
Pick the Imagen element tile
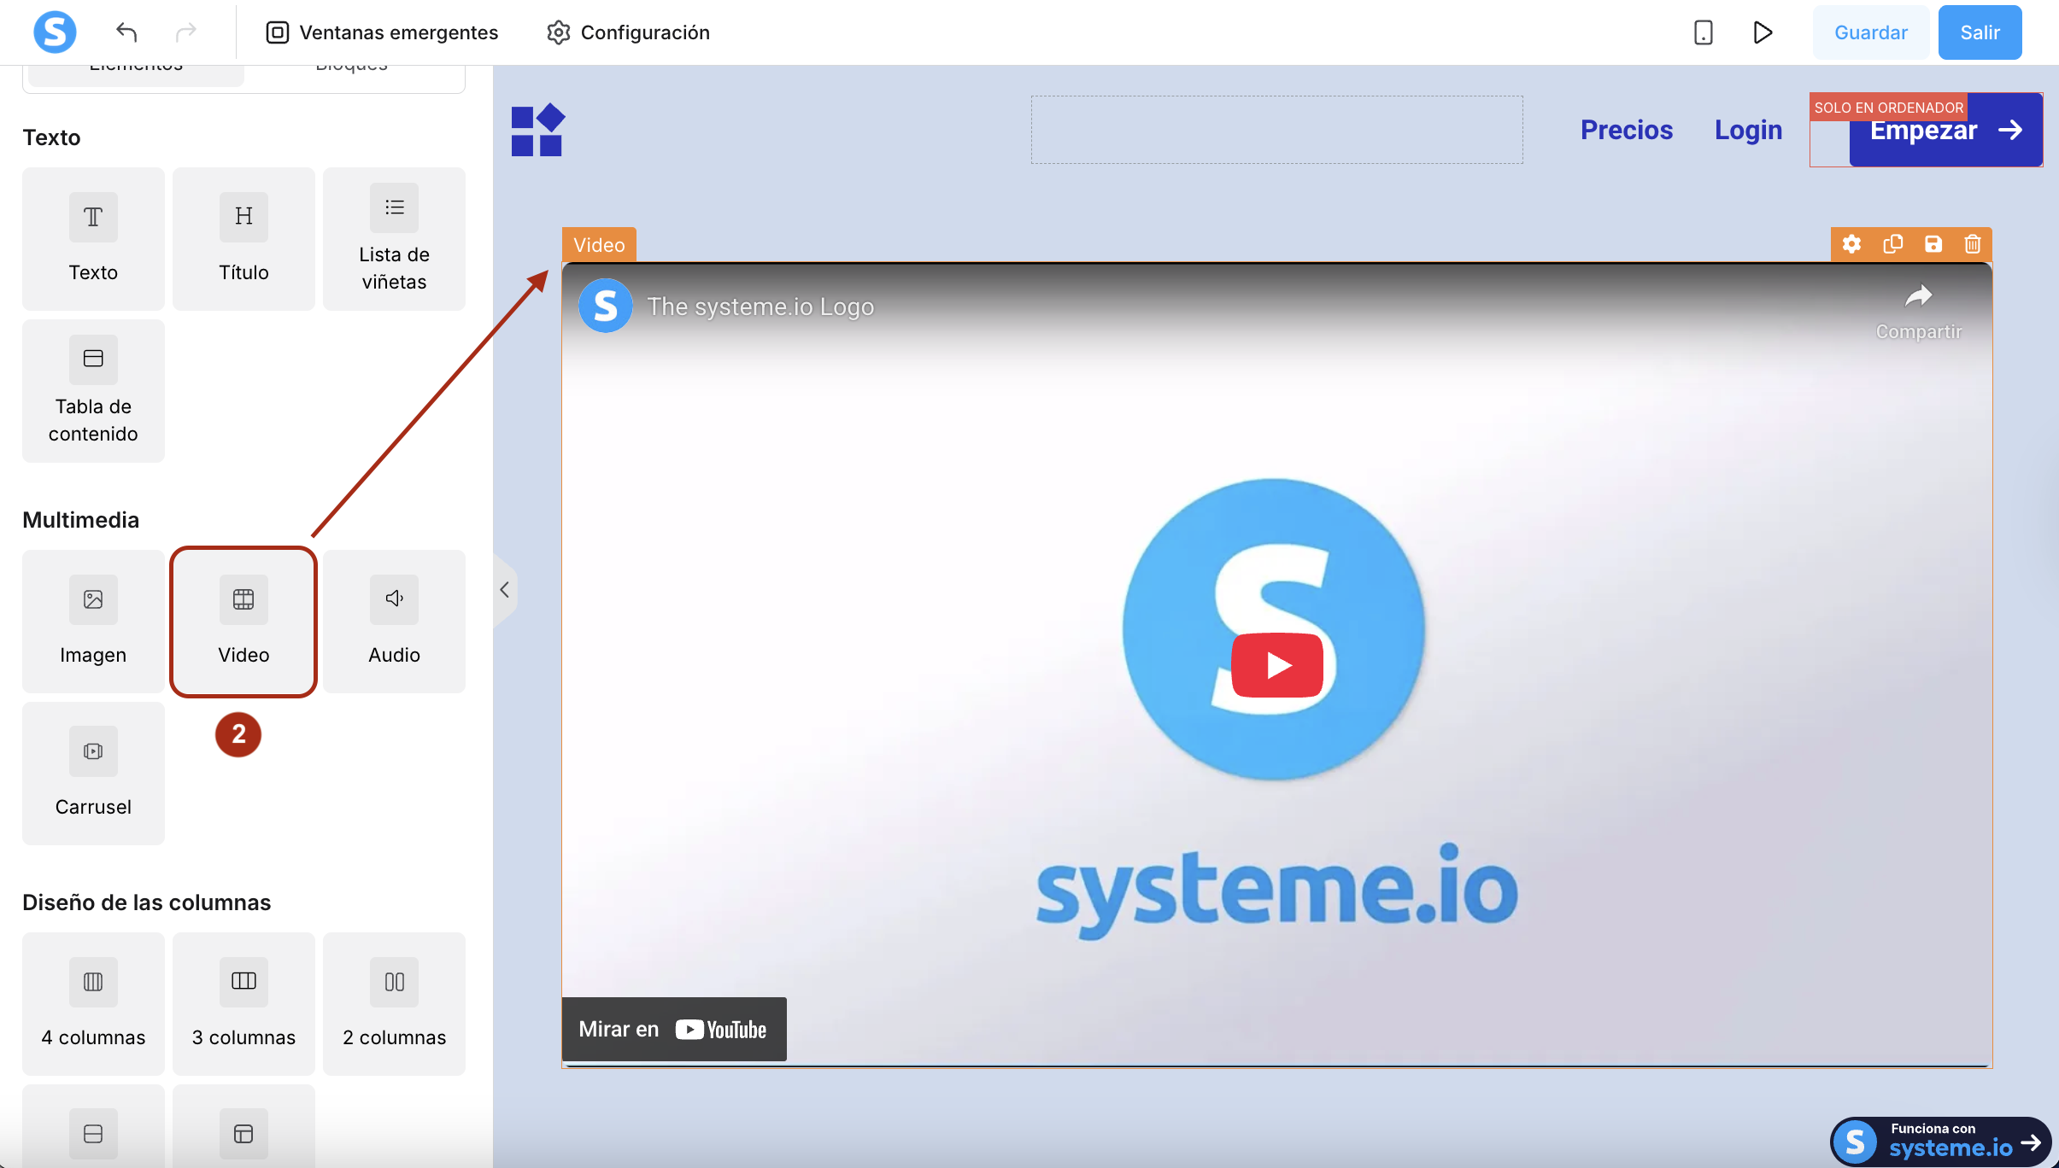(x=93, y=621)
